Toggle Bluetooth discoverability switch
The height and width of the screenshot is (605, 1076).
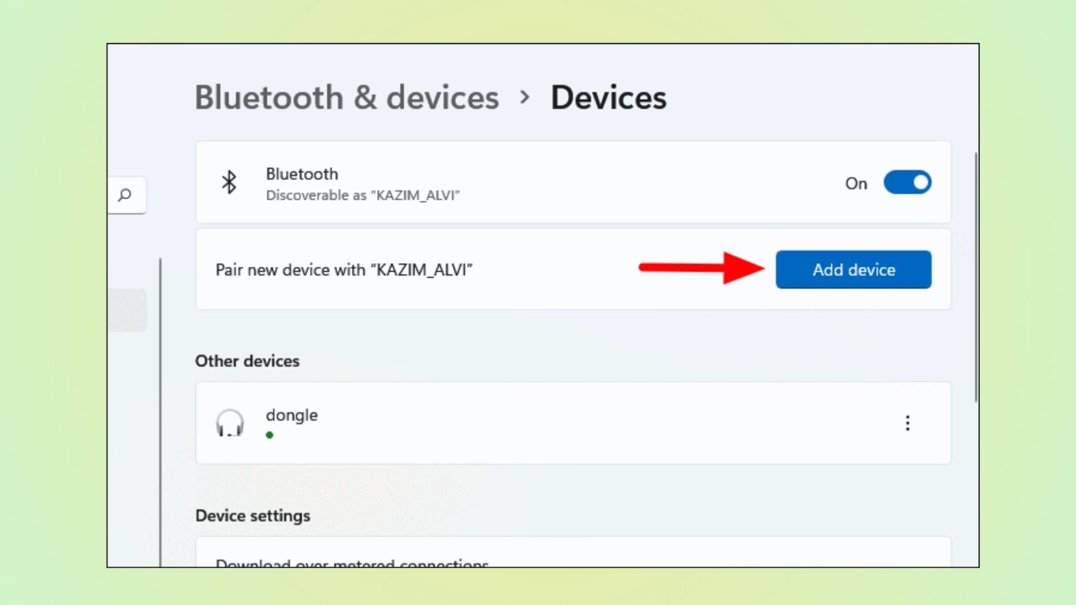[x=908, y=182]
